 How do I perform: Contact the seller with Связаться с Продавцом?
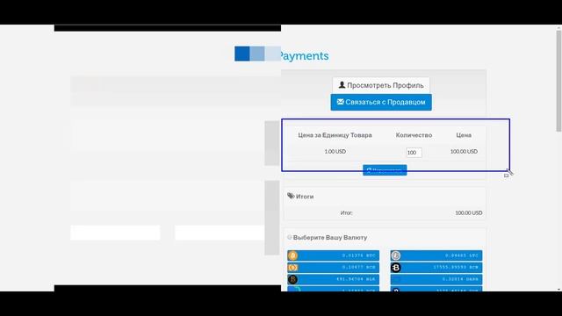click(381, 102)
